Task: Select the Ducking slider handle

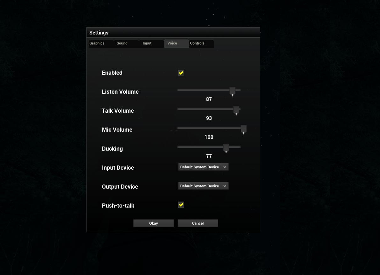Action: [226, 148]
